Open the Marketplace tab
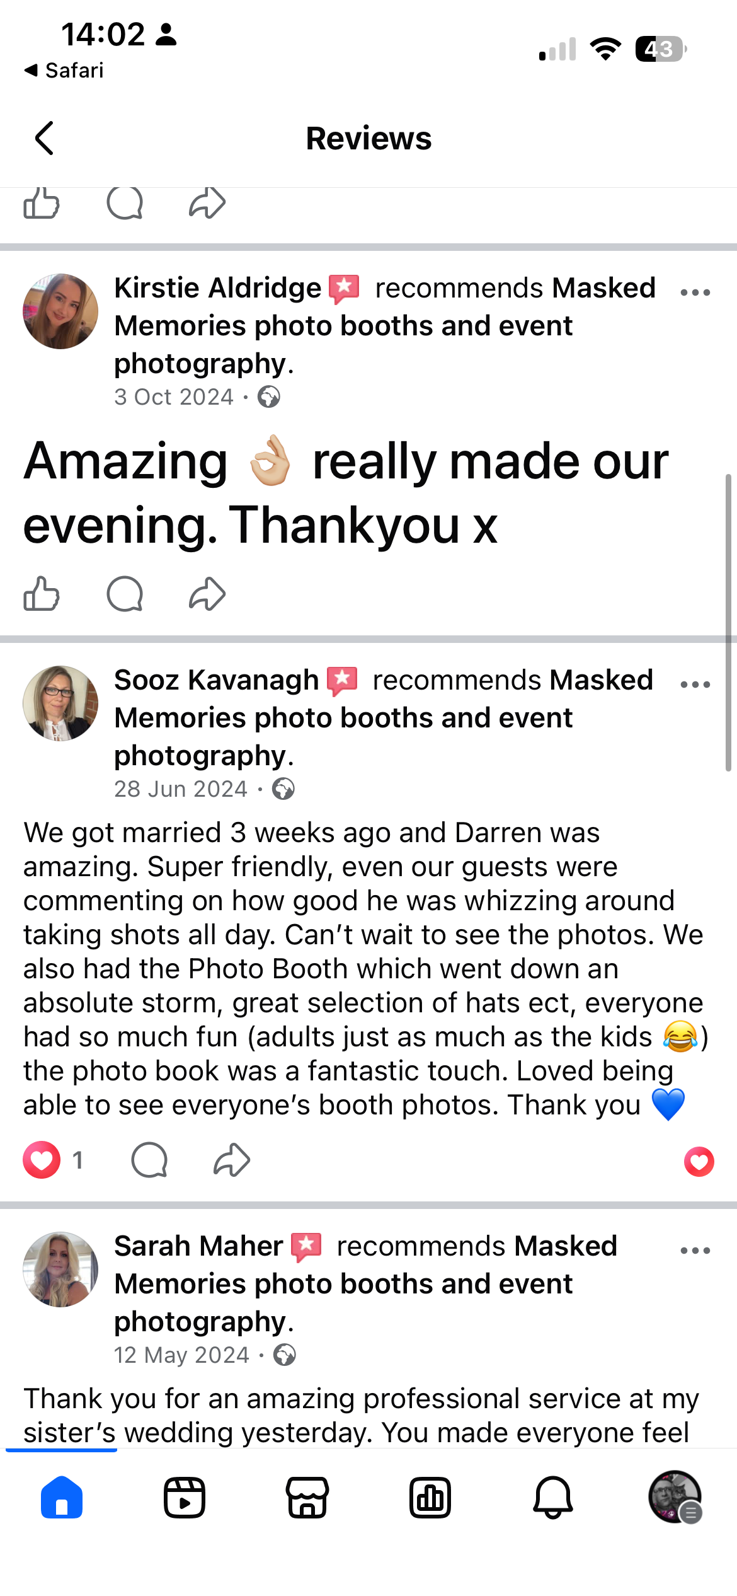737x1596 pixels. point(307,1498)
